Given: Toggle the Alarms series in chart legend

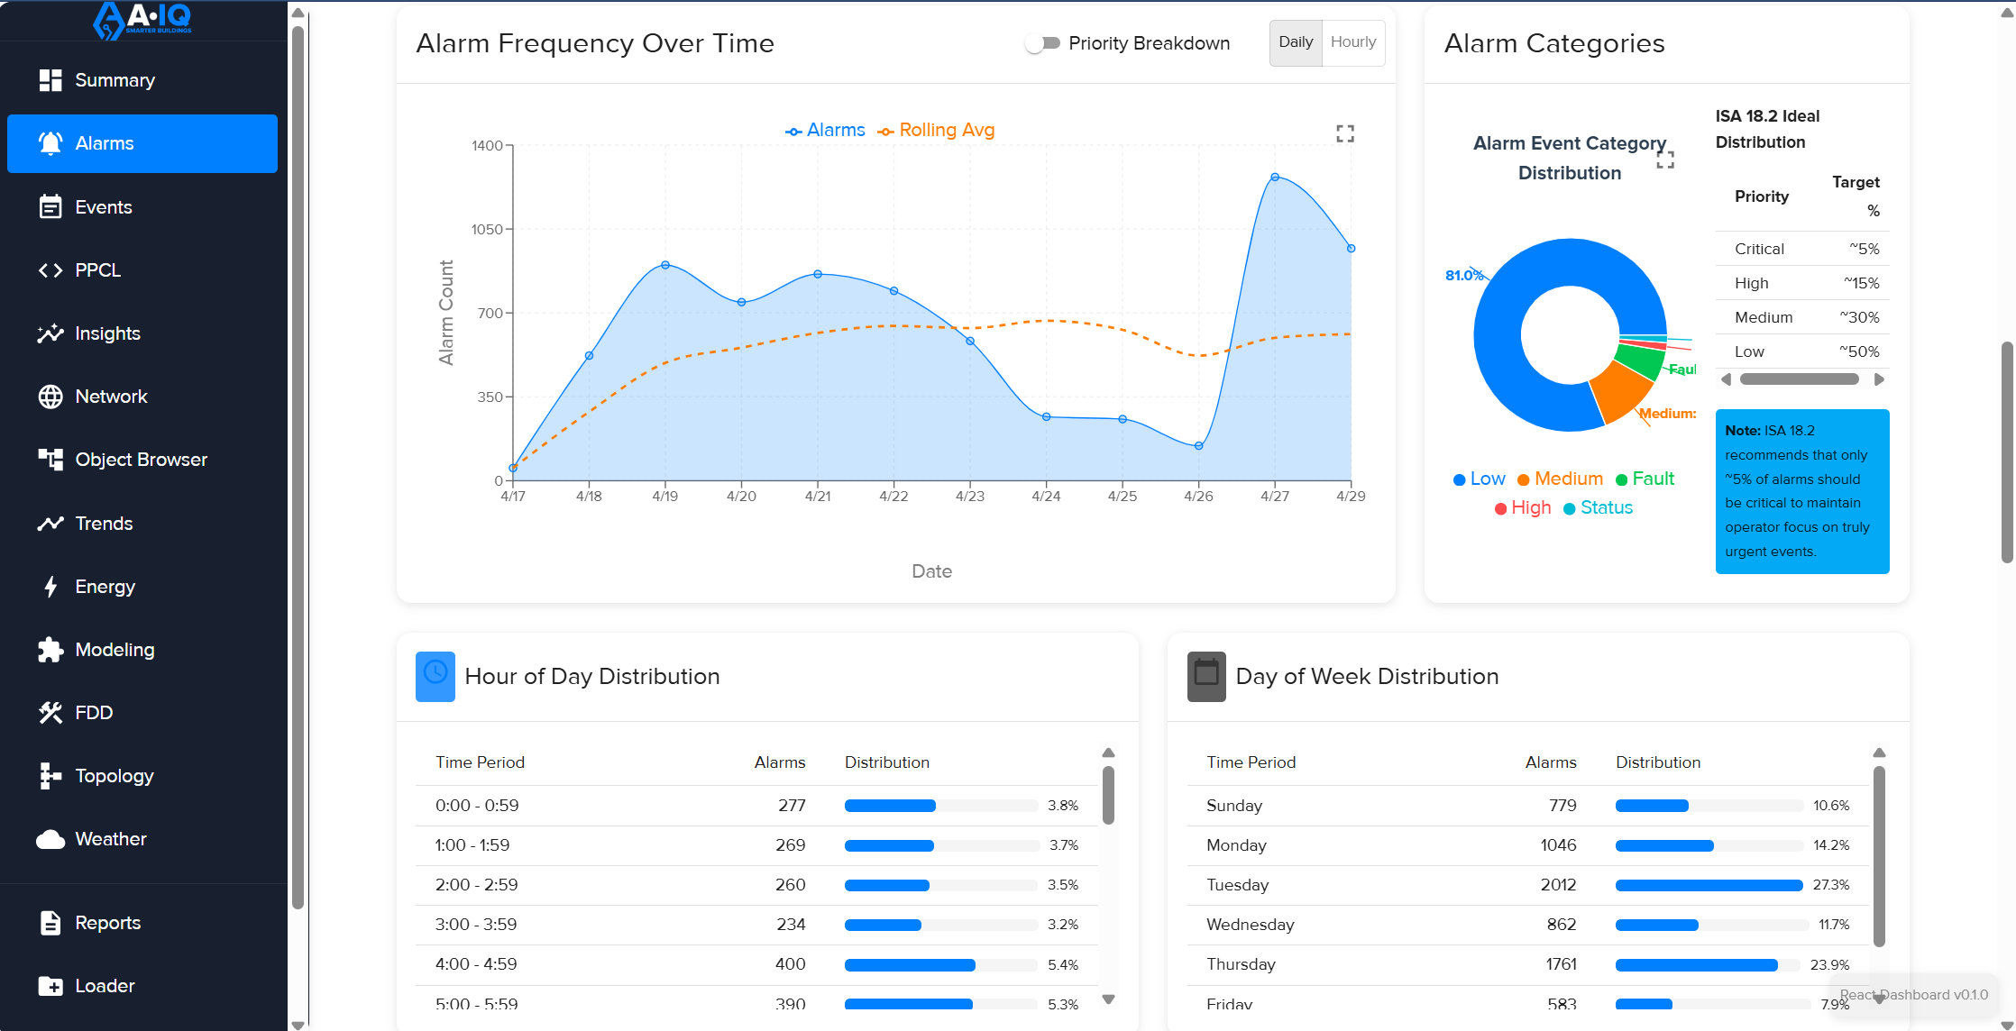Looking at the screenshot, I should point(825,131).
